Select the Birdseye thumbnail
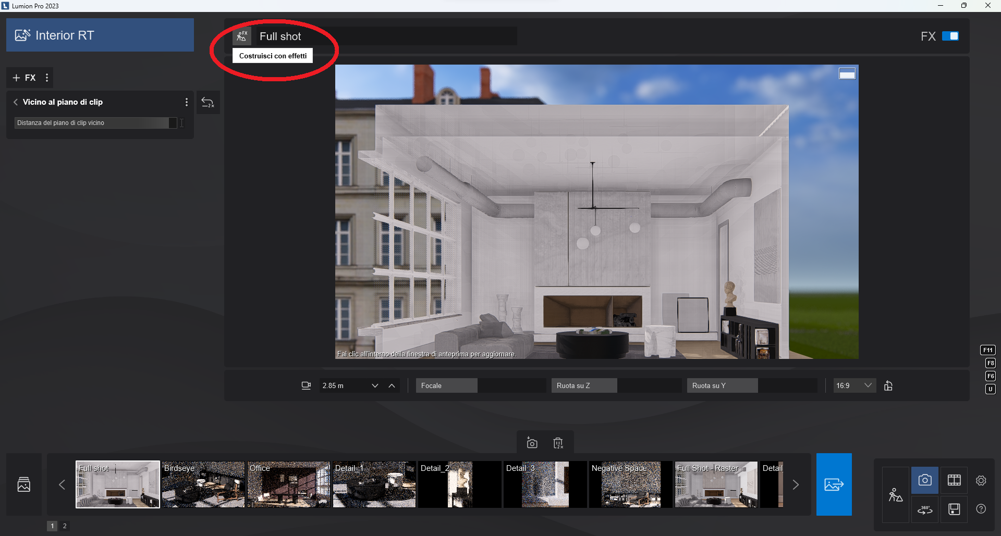The image size is (1001, 536). coord(203,484)
